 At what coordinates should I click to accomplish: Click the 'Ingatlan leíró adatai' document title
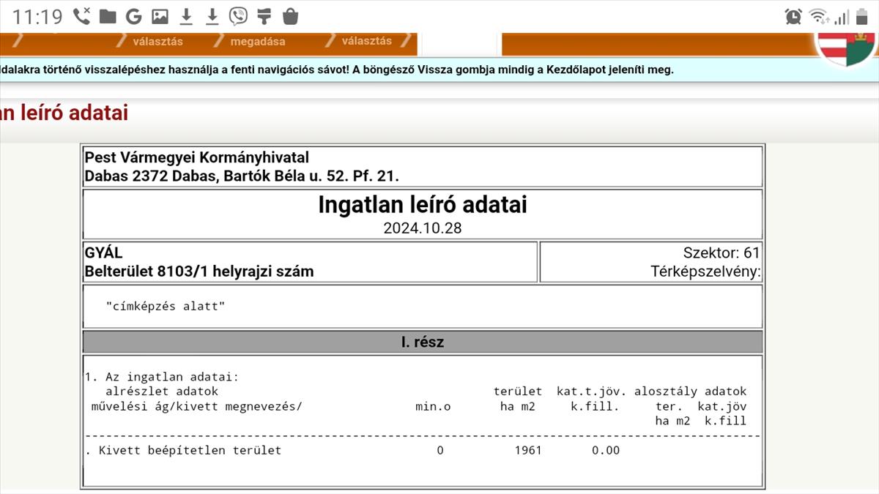pos(423,206)
